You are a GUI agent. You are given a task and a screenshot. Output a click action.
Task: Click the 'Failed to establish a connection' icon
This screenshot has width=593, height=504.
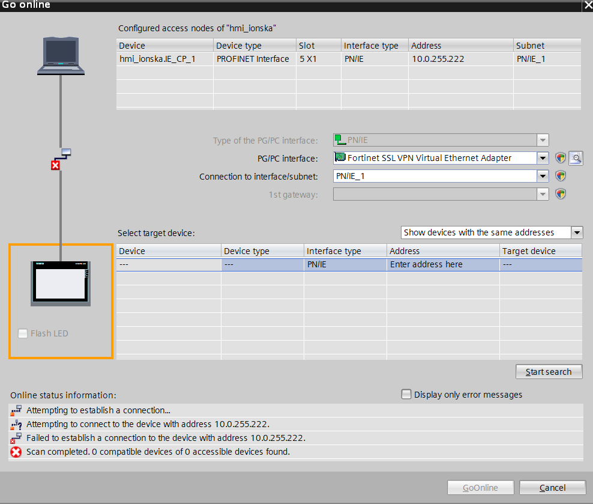16,438
